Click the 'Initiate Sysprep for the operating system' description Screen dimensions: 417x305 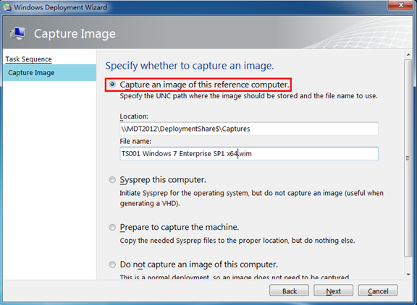tap(252, 198)
